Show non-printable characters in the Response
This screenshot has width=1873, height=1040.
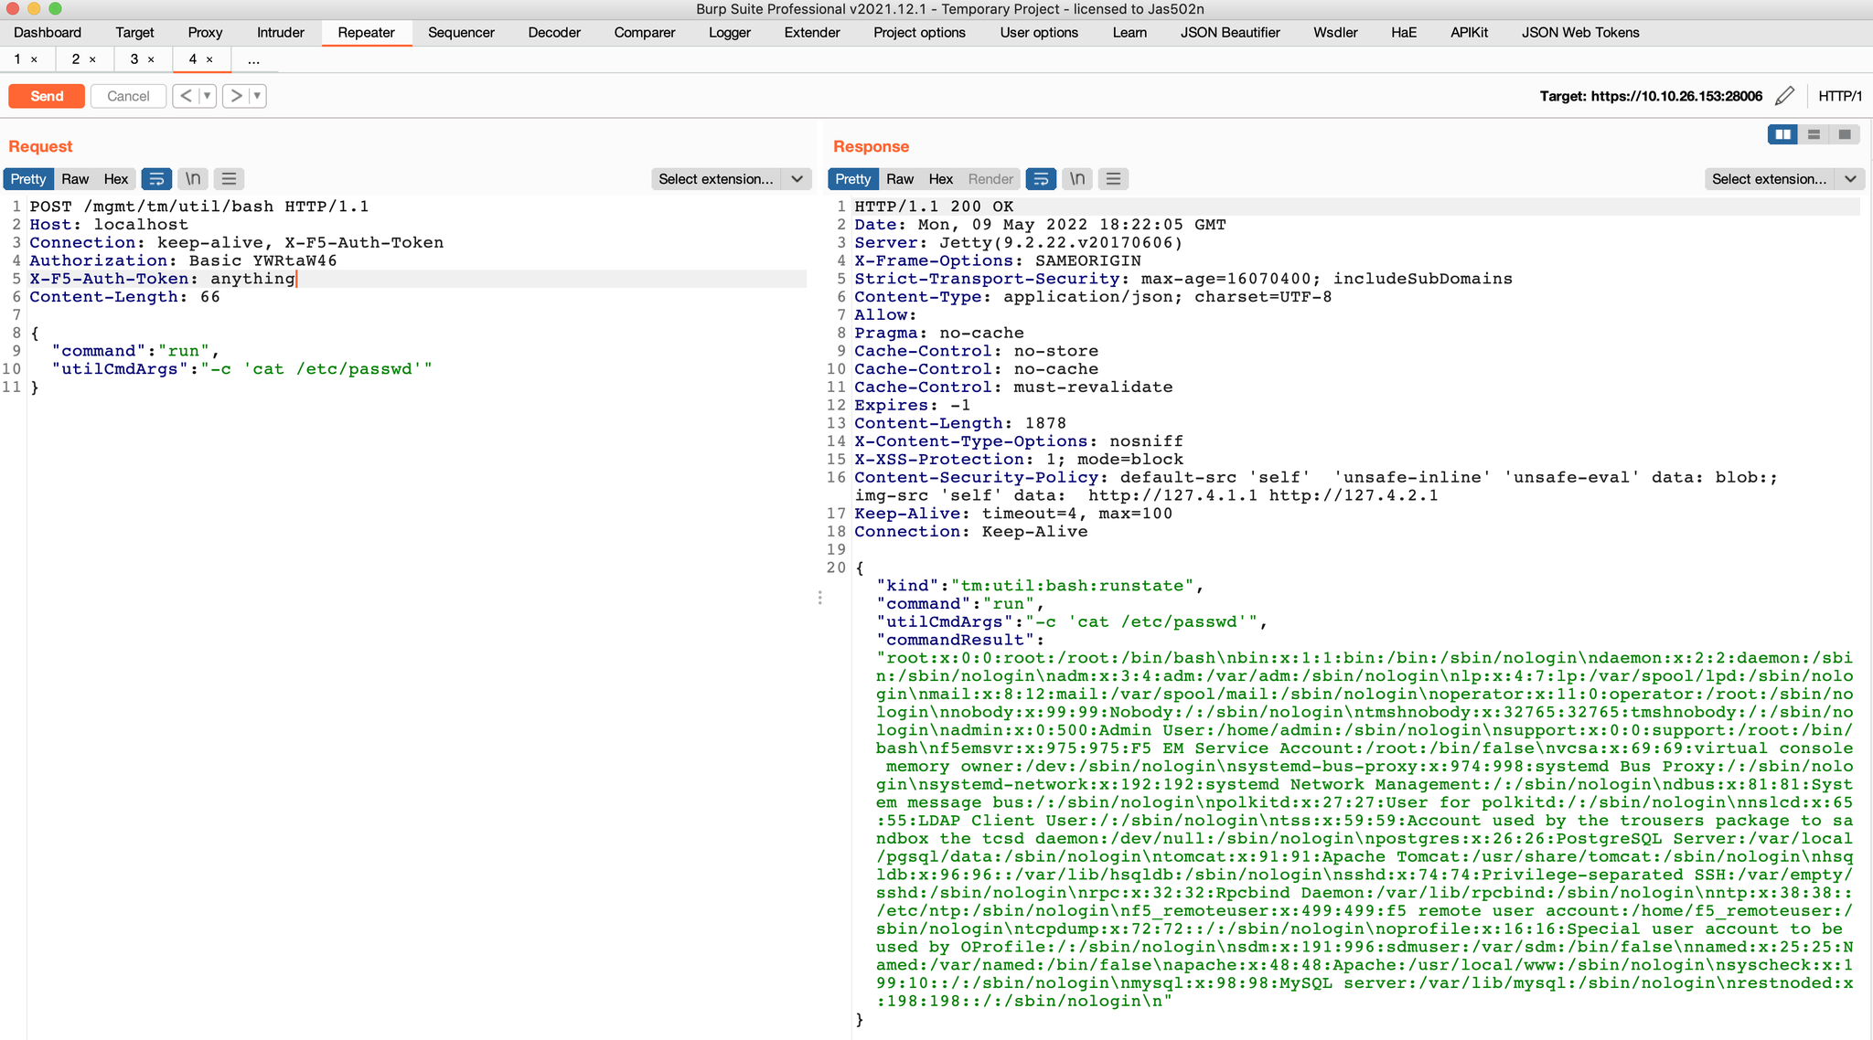click(1076, 178)
